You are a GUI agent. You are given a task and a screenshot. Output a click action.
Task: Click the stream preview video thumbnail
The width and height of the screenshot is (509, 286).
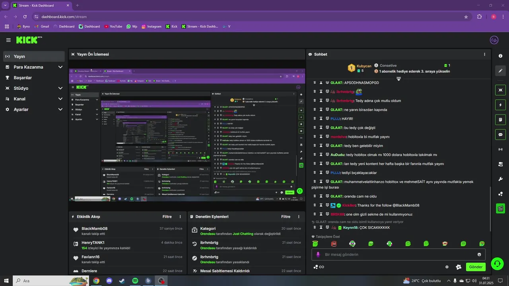point(187,135)
